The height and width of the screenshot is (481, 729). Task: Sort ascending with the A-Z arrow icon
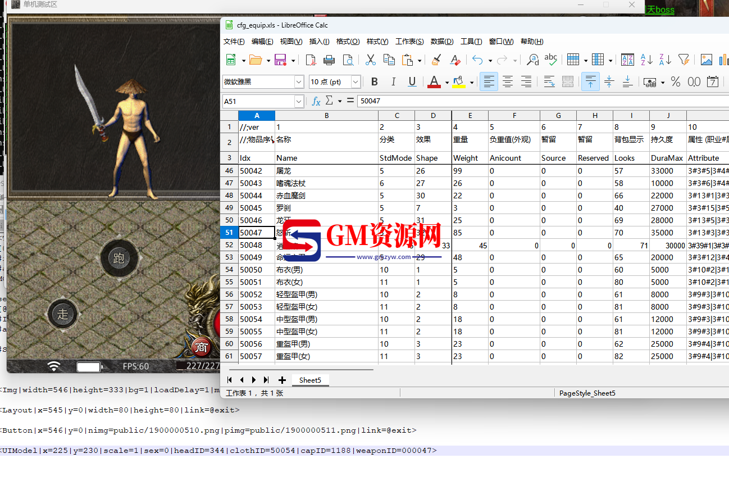646,60
